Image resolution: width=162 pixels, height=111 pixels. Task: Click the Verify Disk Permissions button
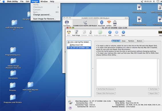pos(106,89)
